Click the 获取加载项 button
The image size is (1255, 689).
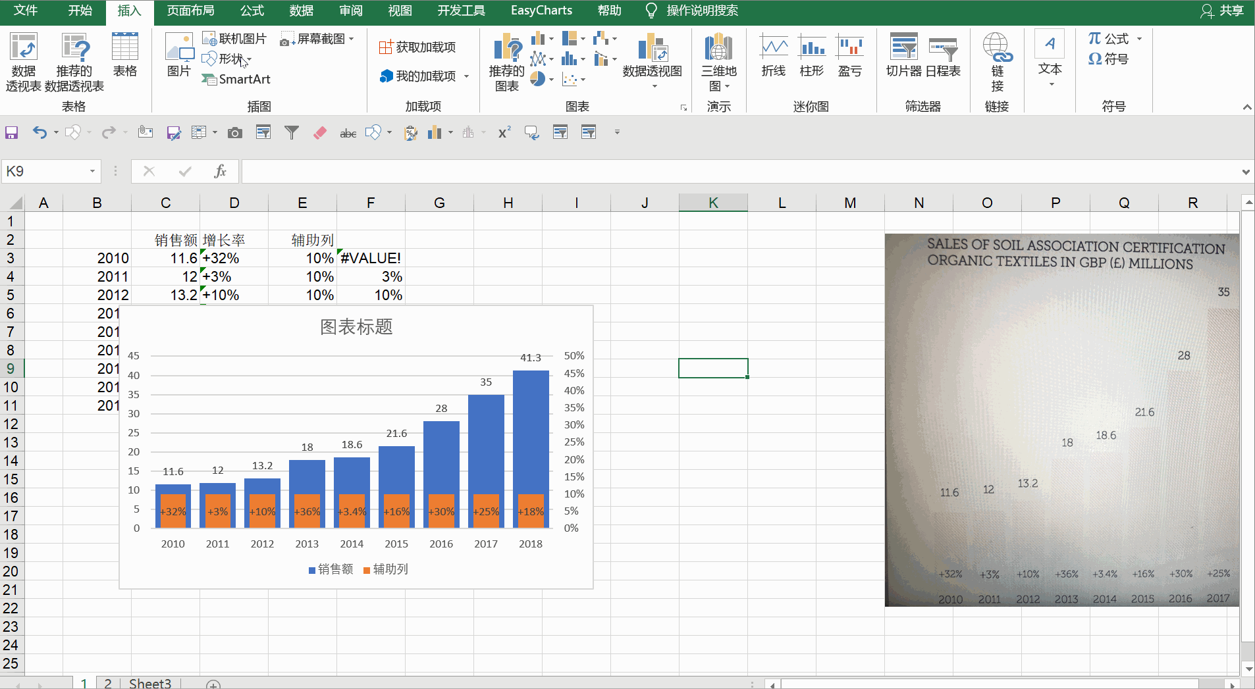point(417,47)
